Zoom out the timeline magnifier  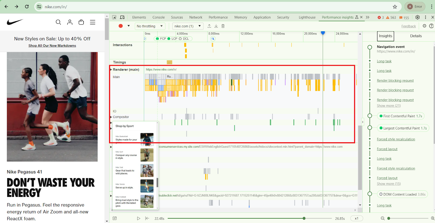(383, 218)
